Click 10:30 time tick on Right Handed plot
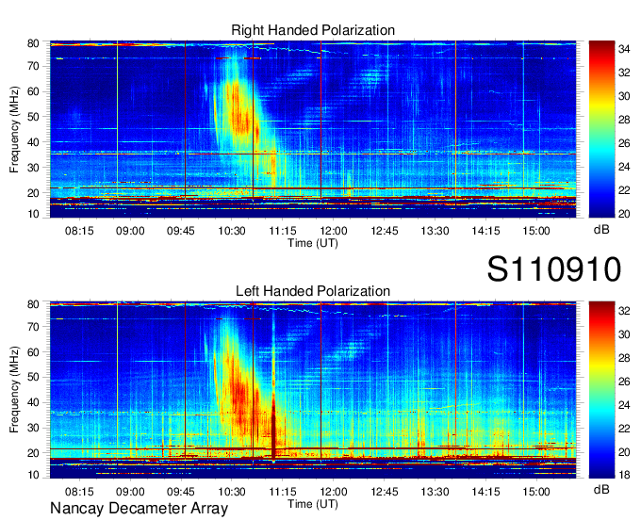The image size is (641, 520). coord(232,231)
